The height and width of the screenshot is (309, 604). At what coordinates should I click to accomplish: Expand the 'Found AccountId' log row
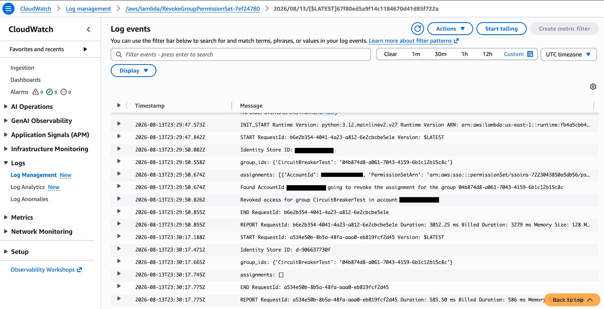point(119,186)
